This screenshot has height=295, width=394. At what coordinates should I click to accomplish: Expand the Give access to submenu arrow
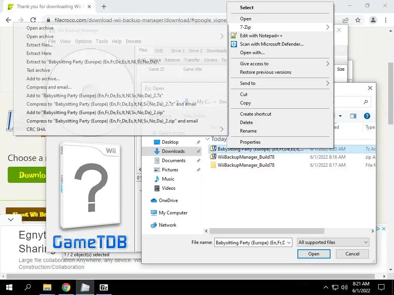coord(327,64)
